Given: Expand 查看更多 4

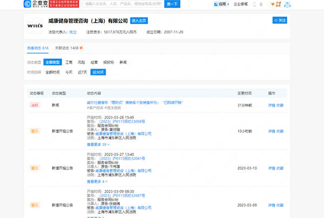Looking at the screenshot, I should [x=97, y=181].
